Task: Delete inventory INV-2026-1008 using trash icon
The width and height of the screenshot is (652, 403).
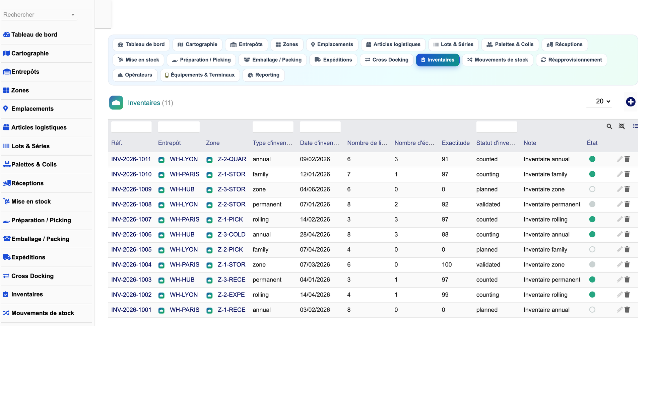Action: pos(627,204)
